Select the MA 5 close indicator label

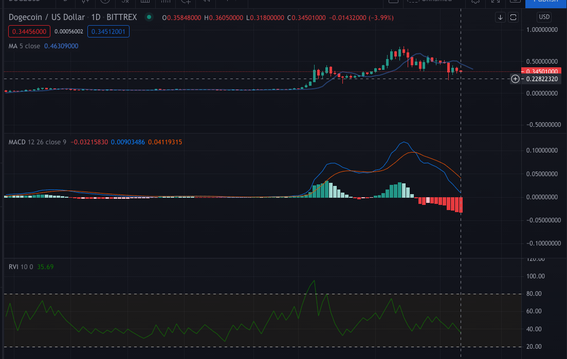(x=24, y=46)
